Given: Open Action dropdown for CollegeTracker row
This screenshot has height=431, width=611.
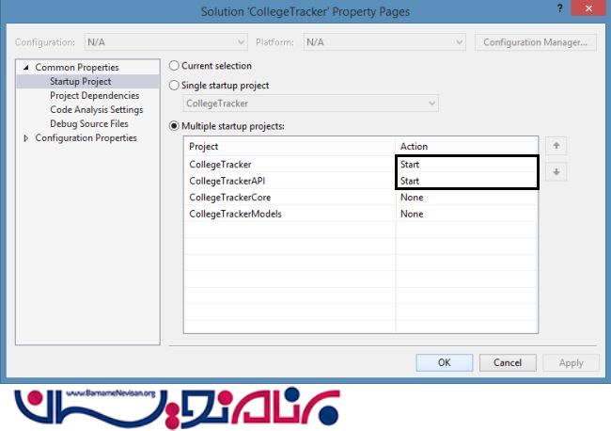Looking at the screenshot, I should [x=467, y=164].
